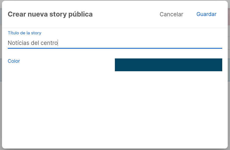Click the blank dialog area below the Color row
230x150 pixels.
tap(115, 110)
